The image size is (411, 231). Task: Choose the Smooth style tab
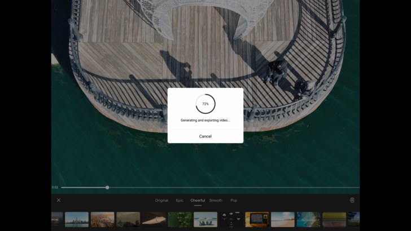coord(216,201)
